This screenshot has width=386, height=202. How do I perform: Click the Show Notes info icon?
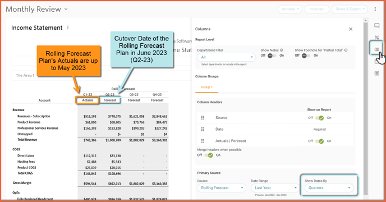click(x=282, y=50)
